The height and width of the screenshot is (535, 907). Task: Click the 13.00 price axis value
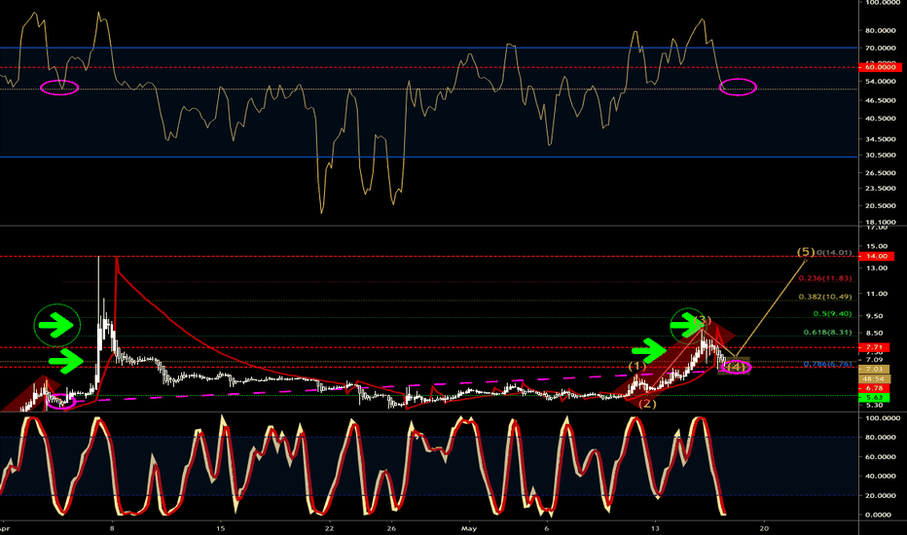pyautogui.click(x=877, y=267)
